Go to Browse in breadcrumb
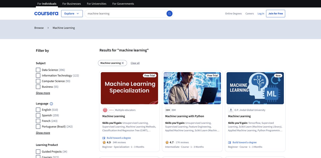This screenshot has width=321, height=158. coord(39,28)
